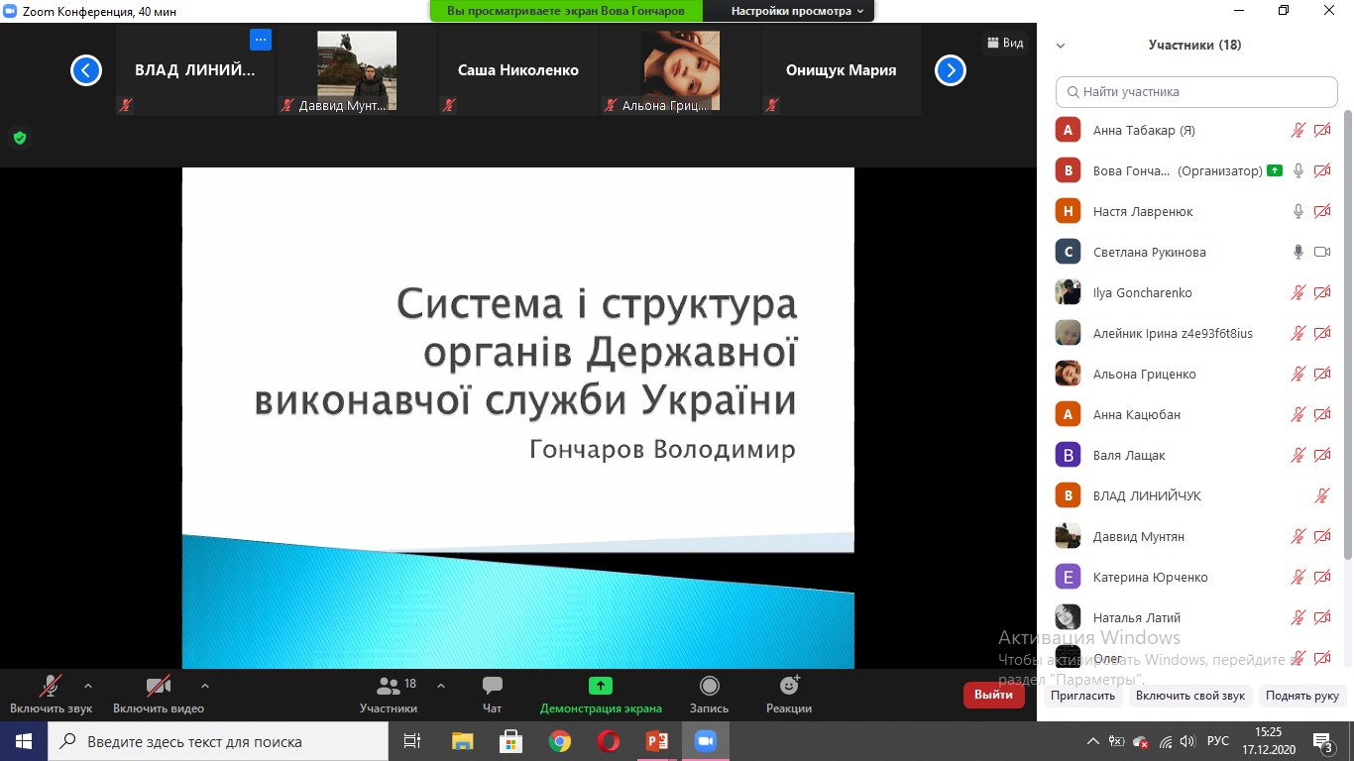Toggle the Вид view layout button
This screenshot has width=1354, height=761.
click(1004, 43)
